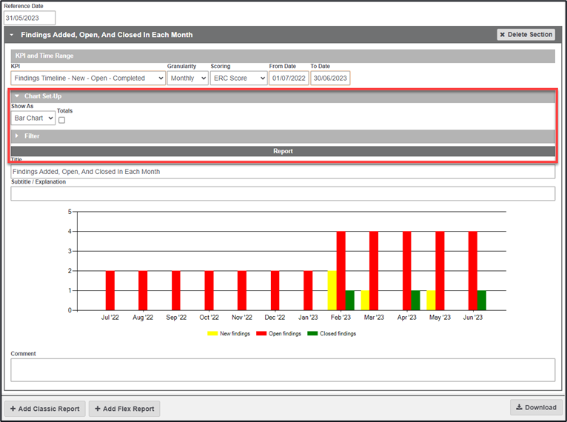Collapse the Findings Added section header arrow
This screenshot has width=567, height=422.
coord(13,35)
